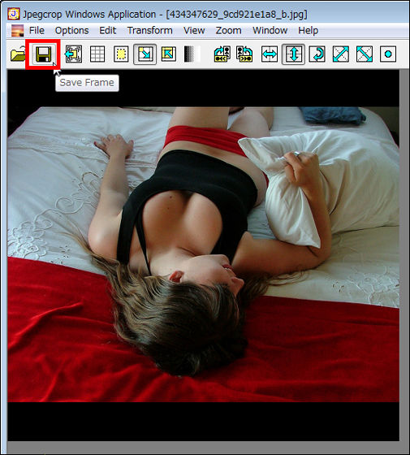Screen dimensions: 410x455
Task: Click the rotate-left persons icon
Action: (222, 54)
